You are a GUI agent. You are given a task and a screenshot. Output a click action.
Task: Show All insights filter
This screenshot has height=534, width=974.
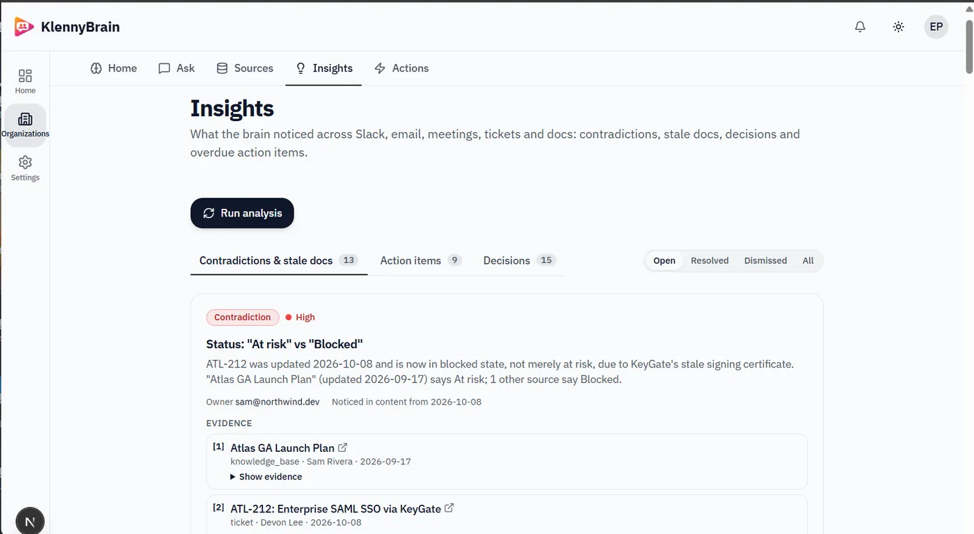808,260
